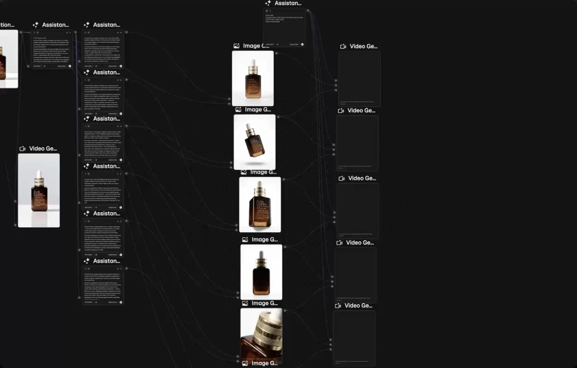Click the image icon above the tilted floating bottle
This screenshot has width=577, height=368.
(x=238, y=110)
